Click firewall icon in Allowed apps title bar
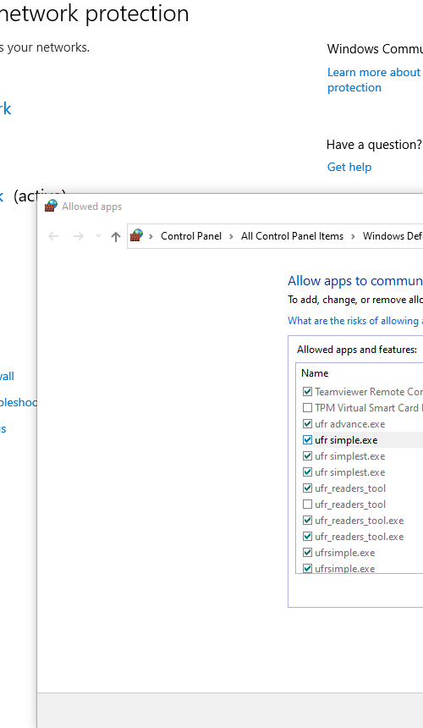 pyautogui.click(x=51, y=207)
